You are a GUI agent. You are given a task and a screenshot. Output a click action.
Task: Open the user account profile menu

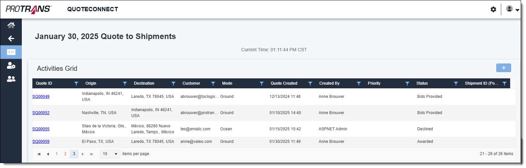click(x=512, y=9)
